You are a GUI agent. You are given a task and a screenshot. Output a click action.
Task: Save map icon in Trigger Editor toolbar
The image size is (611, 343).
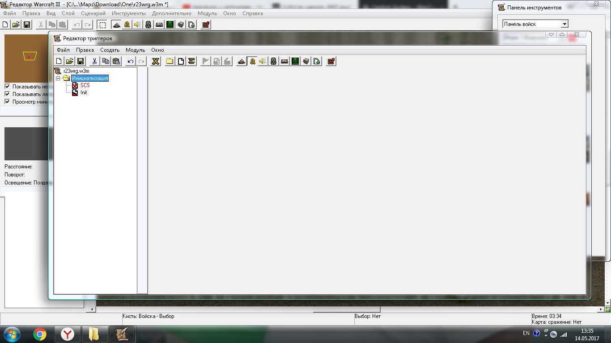(81, 61)
